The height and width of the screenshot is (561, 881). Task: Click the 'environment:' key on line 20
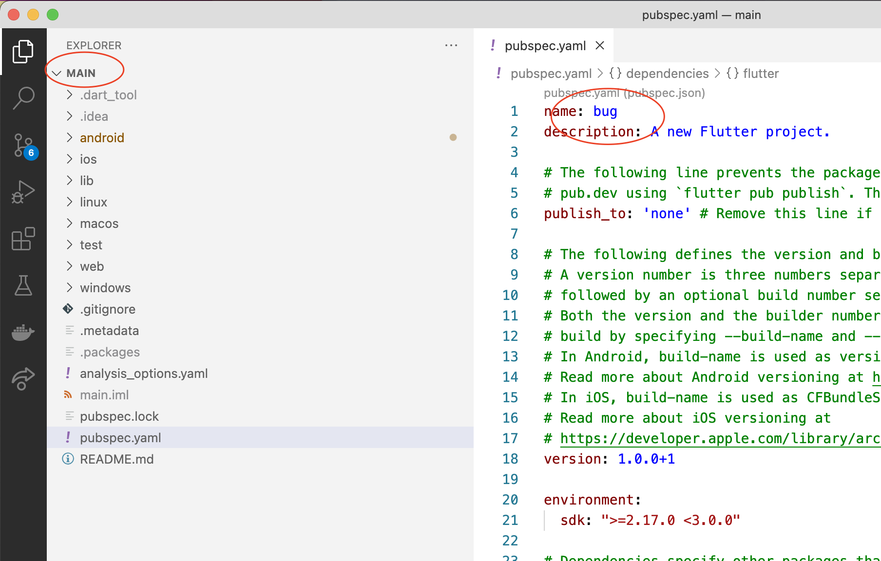pos(592,500)
